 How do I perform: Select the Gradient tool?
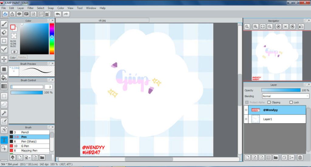pyautogui.click(x=4, y=86)
